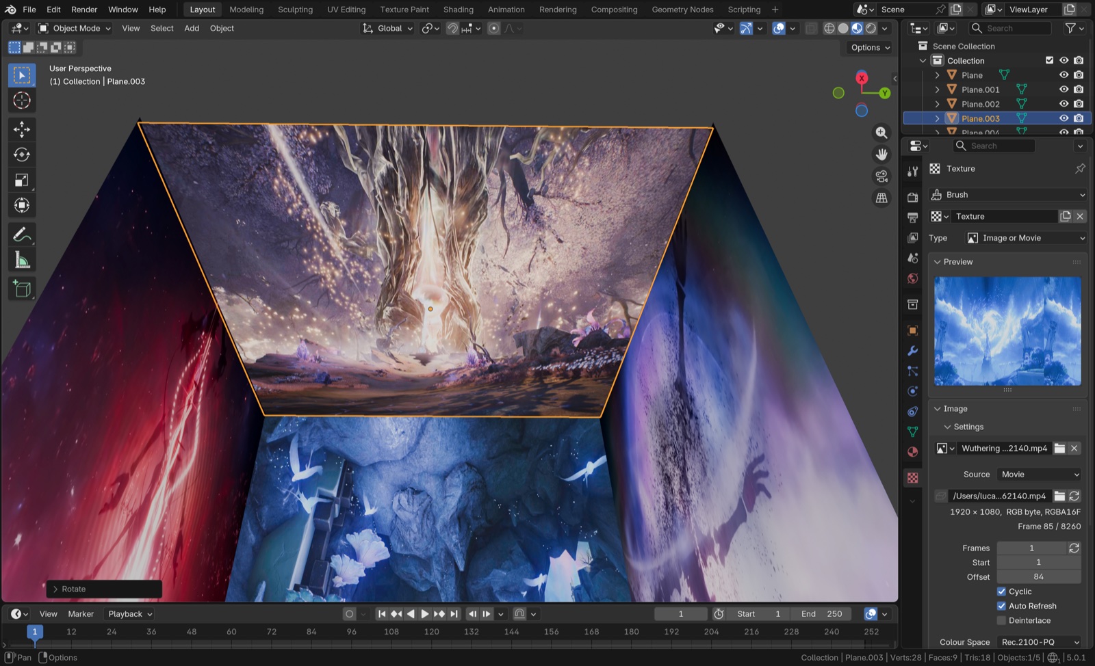This screenshot has width=1095, height=666.
Task: Open the Colour Space Rec.2100-PQ dropdown
Action: pyautogui.click(x=1040, y=642)
